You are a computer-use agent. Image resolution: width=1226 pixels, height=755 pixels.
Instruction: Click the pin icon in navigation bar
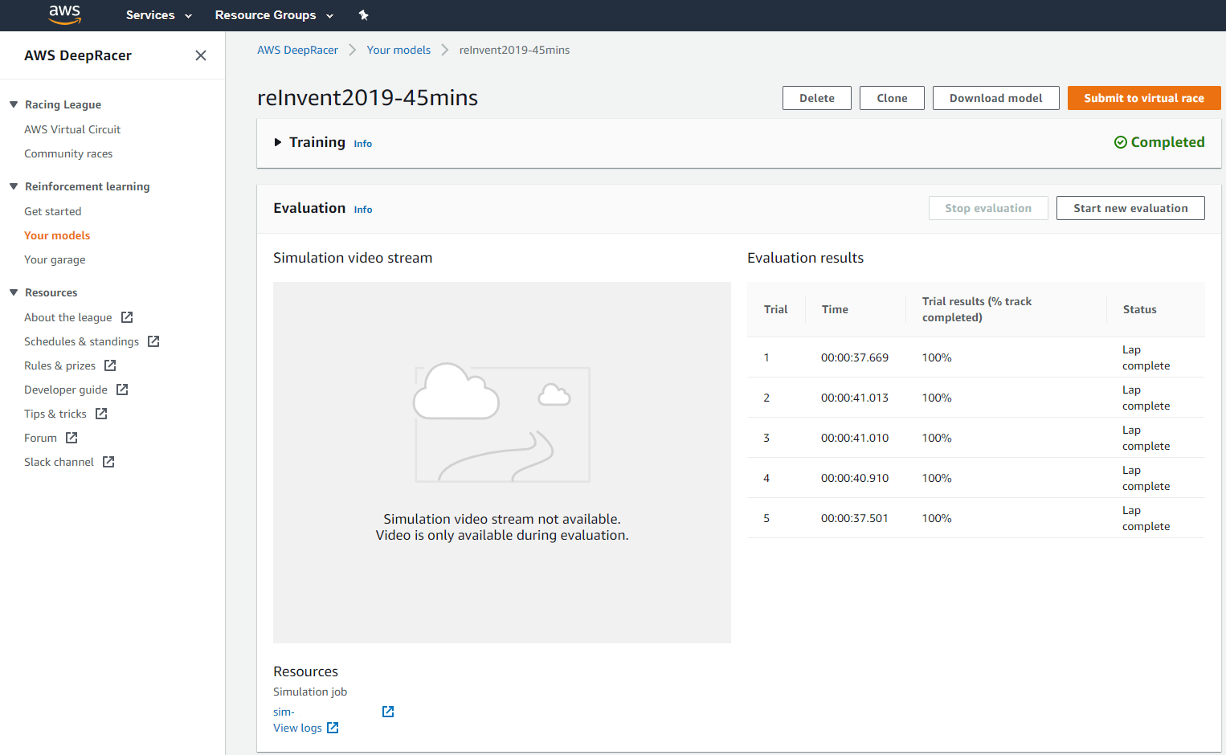point(363,15)
